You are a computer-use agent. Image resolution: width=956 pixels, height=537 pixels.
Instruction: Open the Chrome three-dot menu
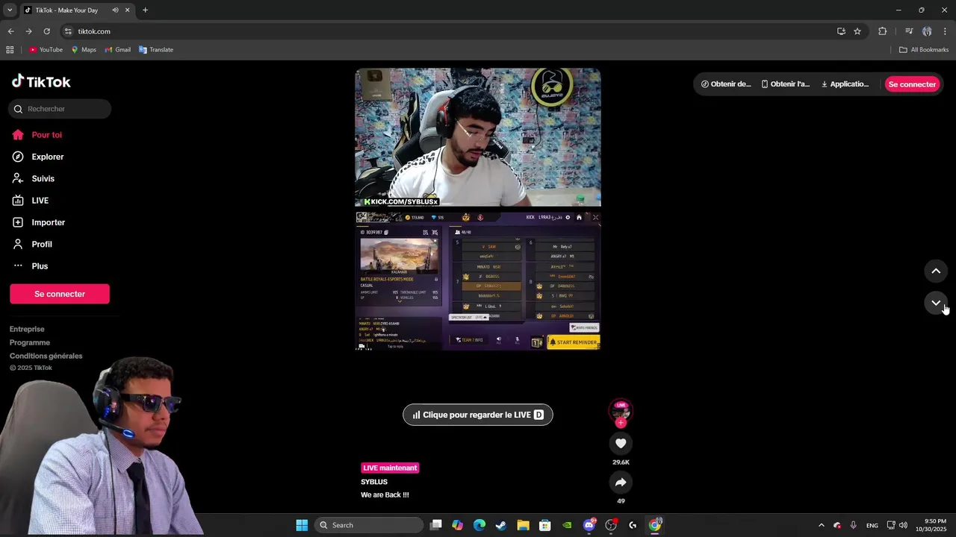(945, 31)
